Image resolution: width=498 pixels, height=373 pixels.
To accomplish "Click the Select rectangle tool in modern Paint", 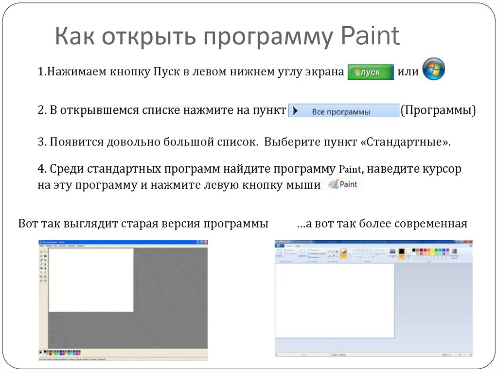I will [x=302, y=253].
